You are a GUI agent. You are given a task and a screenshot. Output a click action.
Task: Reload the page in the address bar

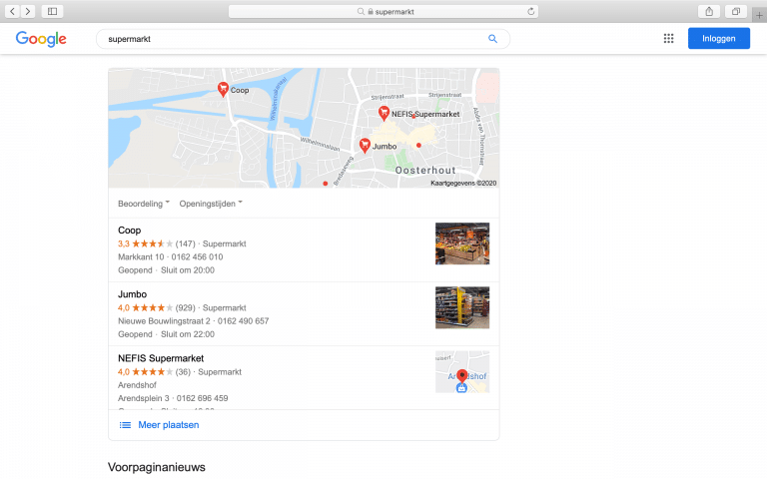531,11
